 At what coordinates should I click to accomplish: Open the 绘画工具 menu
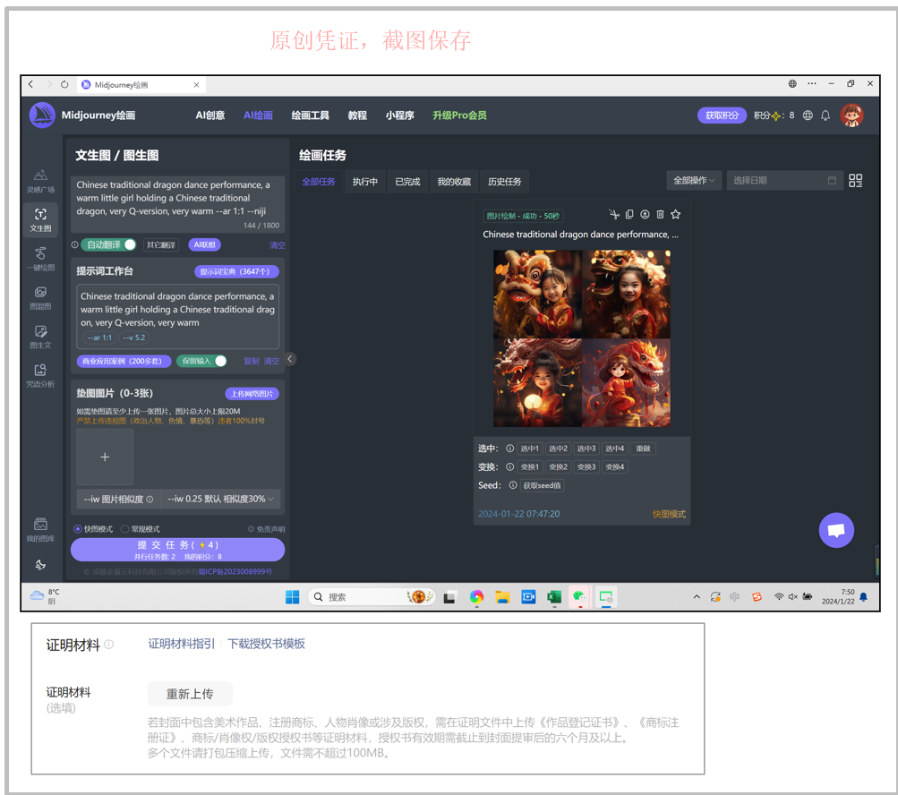coord(311,115)
